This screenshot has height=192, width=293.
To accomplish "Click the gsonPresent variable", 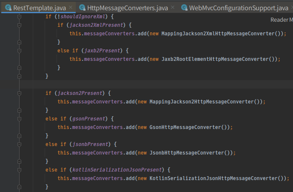I will tap(89, 119).
